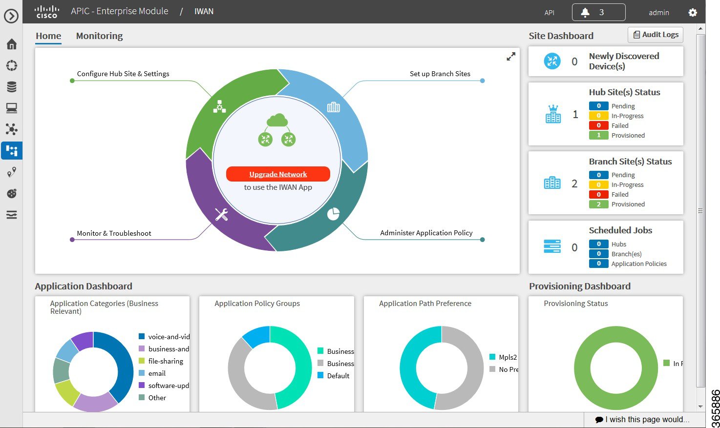This screenshot has height=428, width=720.
Task: Click the wrench tools icon on purple segment
Action: (x=221, y=214)
